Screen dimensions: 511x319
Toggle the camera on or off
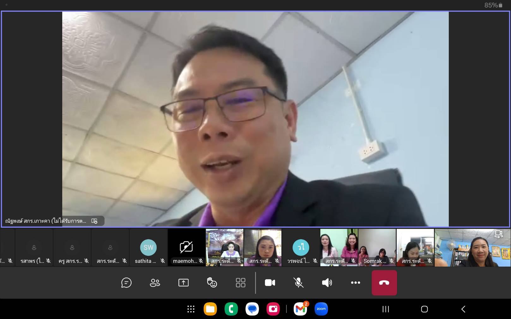270,283
